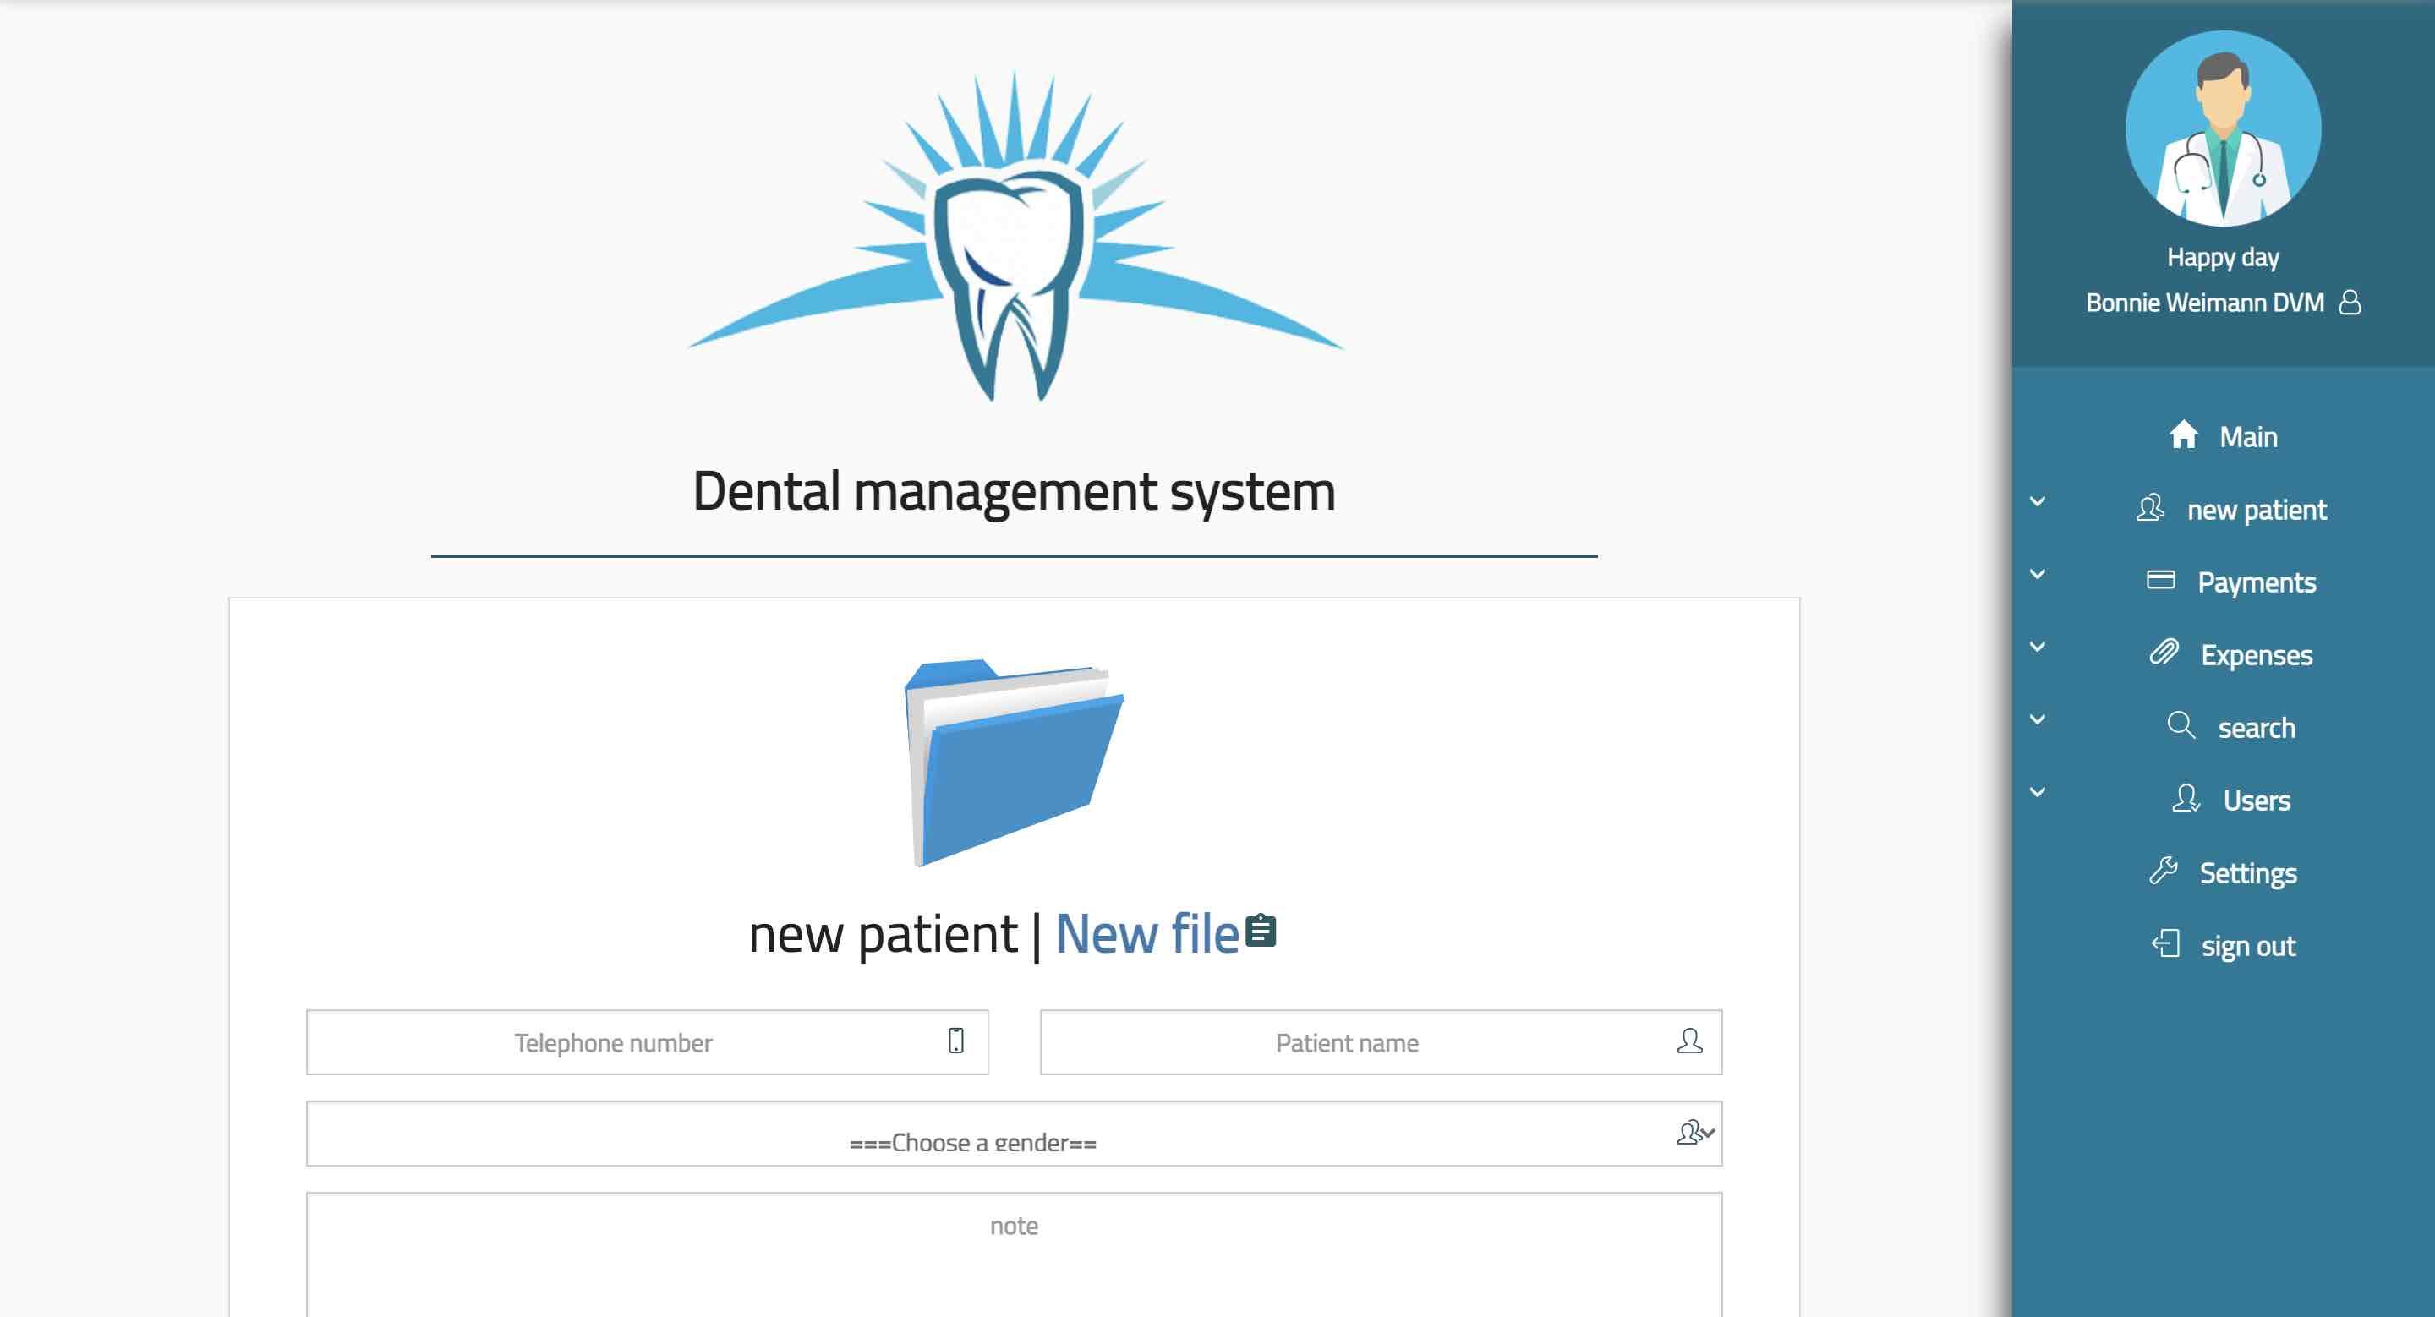Click the person icon in Patient name field
2435x1317 pixels.
(x=1689, y=1041)
